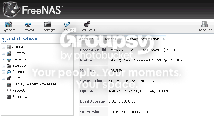Click the FreeNAS Build value text

[x=142, y=50]
